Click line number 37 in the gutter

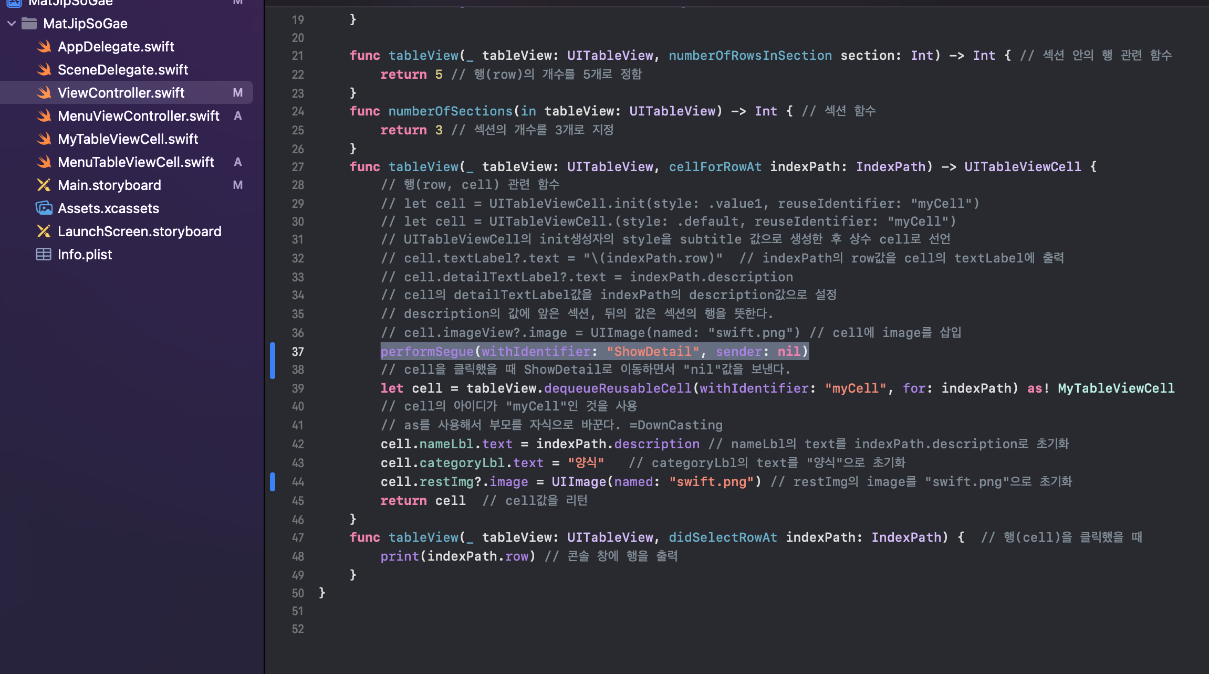[298, 352]
